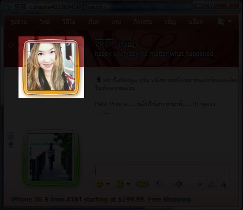243x210 pixels.
Task: Click the บล็อก block contact button
Action: point(195,22)
